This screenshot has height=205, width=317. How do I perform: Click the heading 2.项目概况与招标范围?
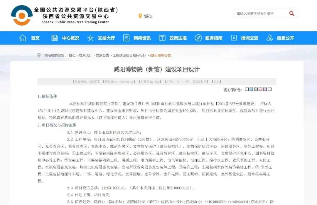coord(57,125)
